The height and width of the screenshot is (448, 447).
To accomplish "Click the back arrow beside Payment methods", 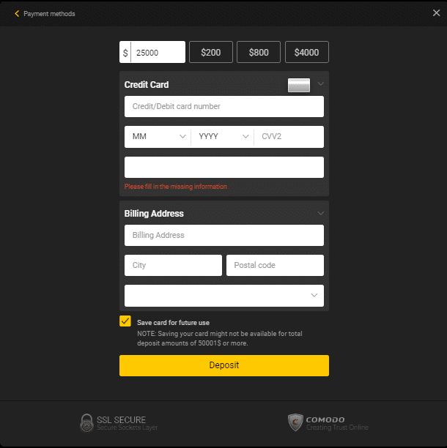I will click(17, 14).
